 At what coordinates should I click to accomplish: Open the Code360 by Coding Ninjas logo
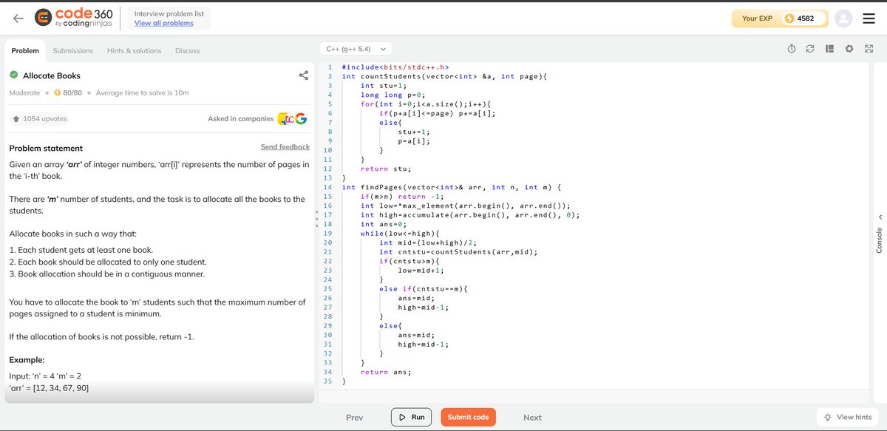(x=75, y=18)
